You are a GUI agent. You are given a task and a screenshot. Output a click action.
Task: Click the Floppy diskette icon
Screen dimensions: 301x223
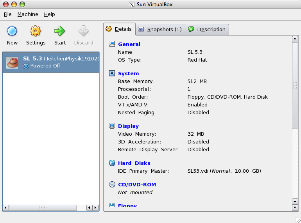coord(112,205)
